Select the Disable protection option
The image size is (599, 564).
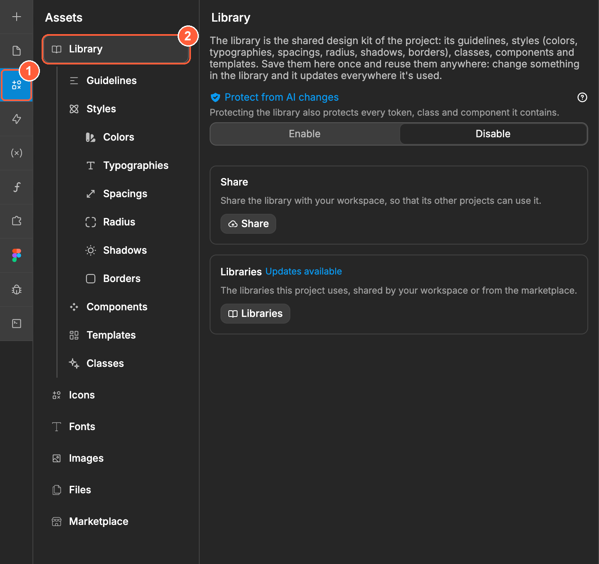click(x=493, y=134)
